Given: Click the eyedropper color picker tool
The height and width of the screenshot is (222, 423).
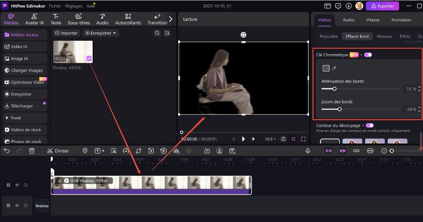Looking at the screenshot, I should 334,68.
